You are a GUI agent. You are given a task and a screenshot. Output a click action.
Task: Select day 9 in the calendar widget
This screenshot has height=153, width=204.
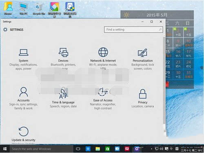click(178, 43)
